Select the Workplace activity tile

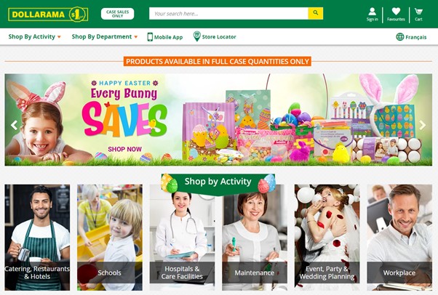[399, 237]
